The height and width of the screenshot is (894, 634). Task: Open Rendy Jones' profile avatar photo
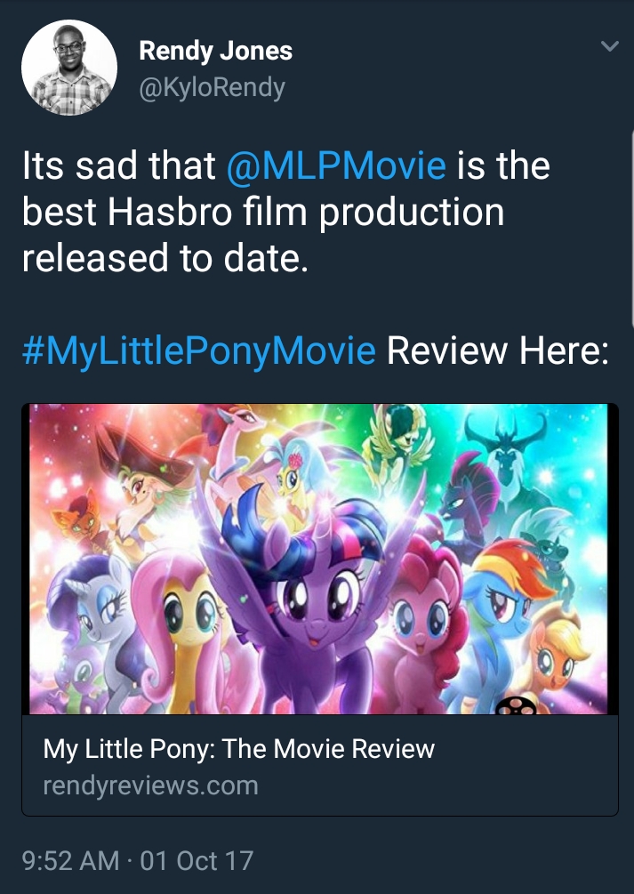69,68
